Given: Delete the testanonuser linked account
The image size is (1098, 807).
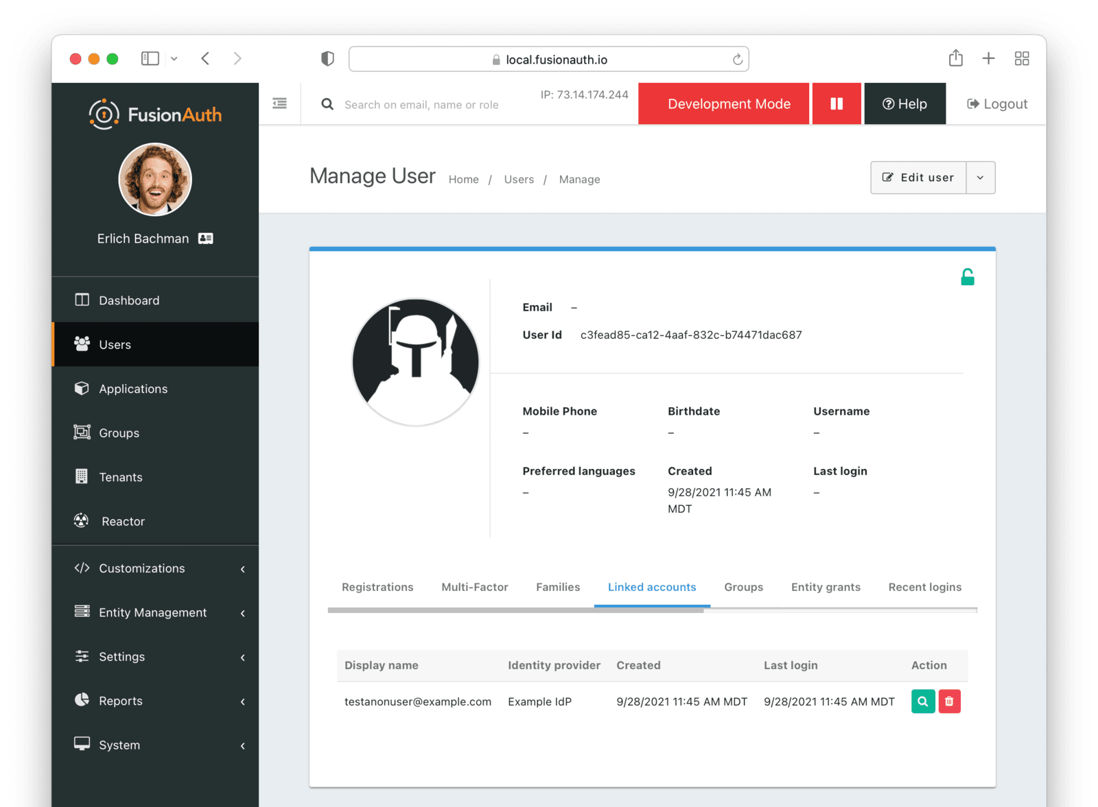Looking at the screenshot, I should tap(950, 701).
